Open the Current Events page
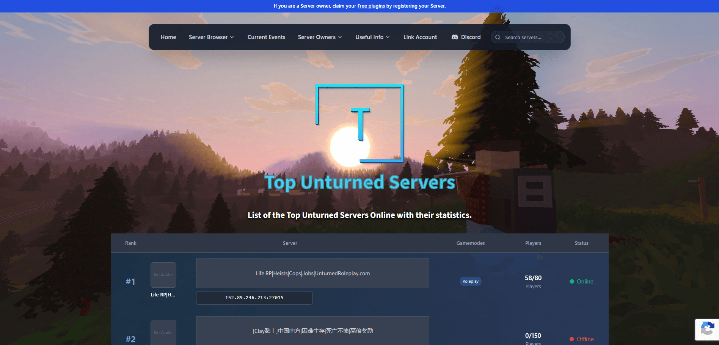The height and width of the screenshot is (345, 719). click(267, 37)
